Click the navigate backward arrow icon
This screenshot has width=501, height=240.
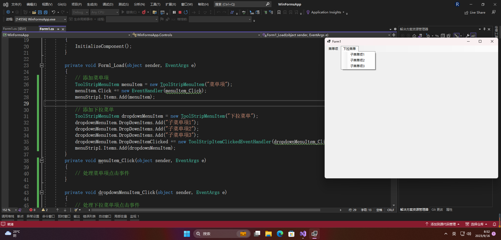click(8, 12)
